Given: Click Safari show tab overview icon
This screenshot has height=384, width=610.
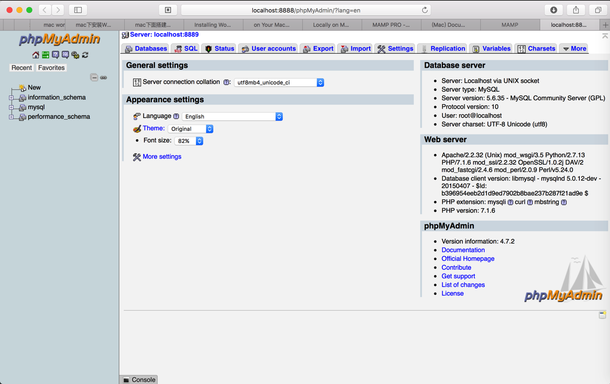Looking at the screenshot, I should click(598, 10).
